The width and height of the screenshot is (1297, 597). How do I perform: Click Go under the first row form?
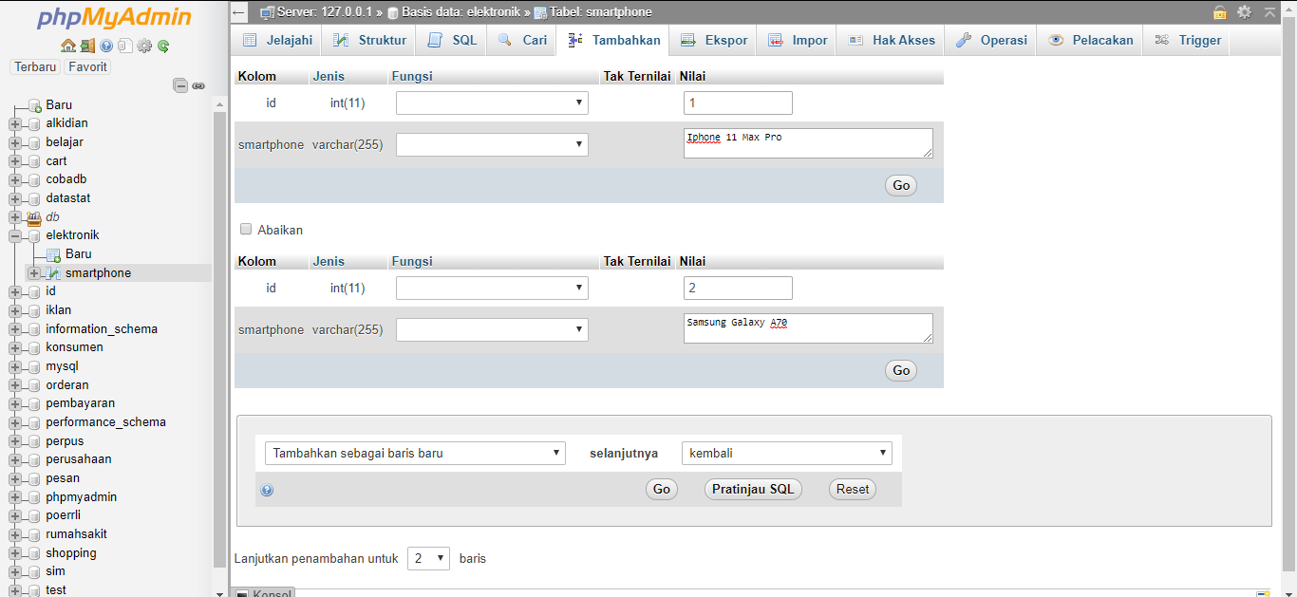[x=901, y=186]
